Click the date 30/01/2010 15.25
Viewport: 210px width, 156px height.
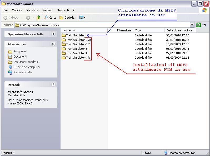point(178,40)
